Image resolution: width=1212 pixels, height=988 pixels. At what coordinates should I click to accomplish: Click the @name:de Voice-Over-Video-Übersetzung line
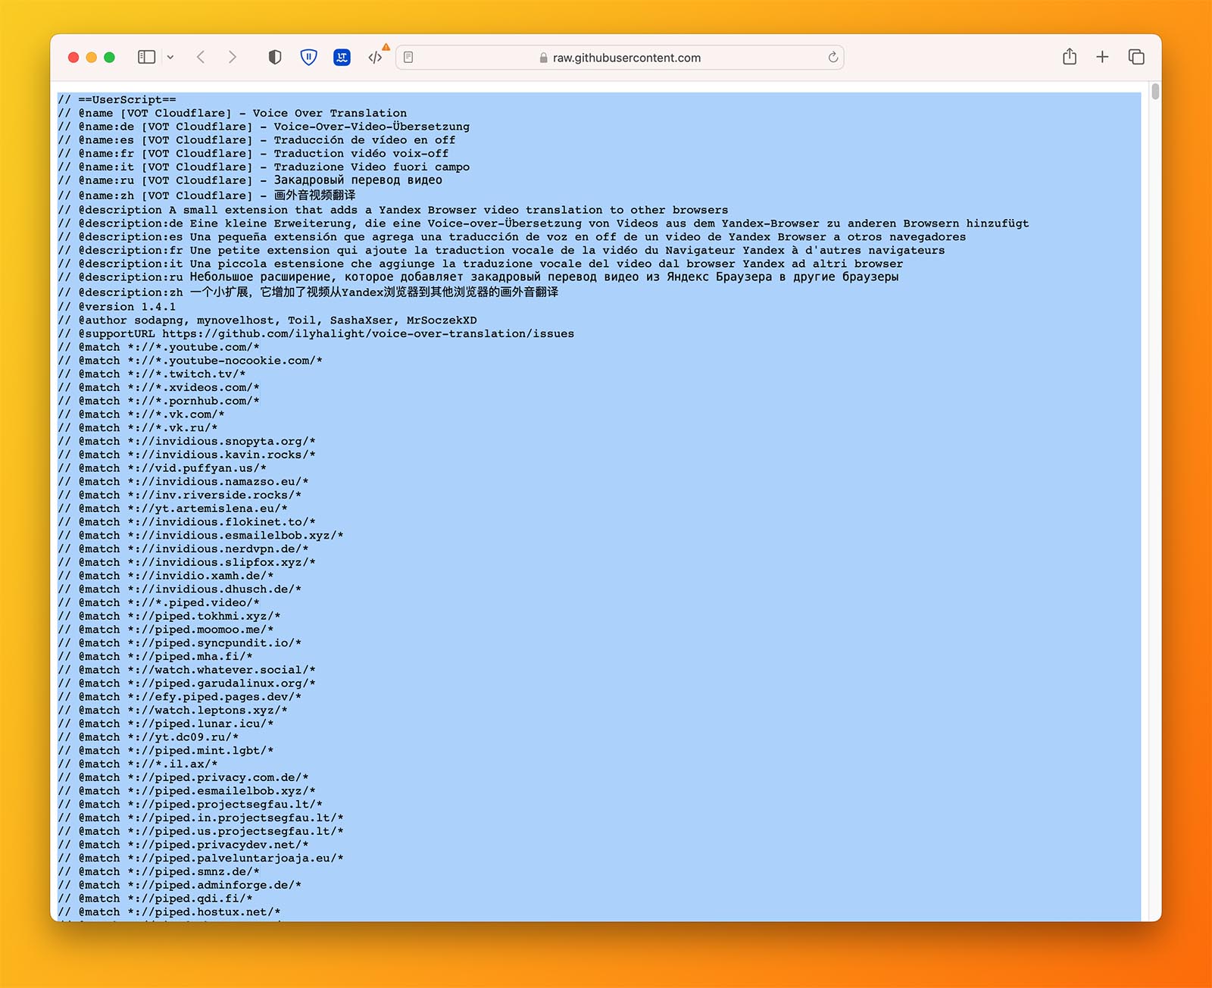tap(264, 127)
